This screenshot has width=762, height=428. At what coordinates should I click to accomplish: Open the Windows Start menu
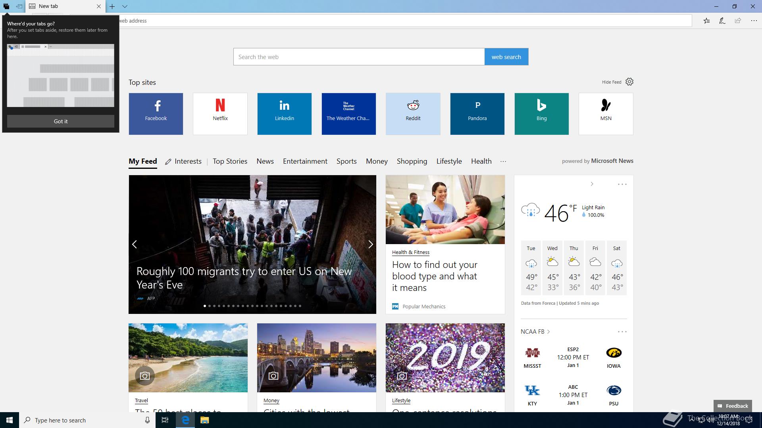click(10, 420)
